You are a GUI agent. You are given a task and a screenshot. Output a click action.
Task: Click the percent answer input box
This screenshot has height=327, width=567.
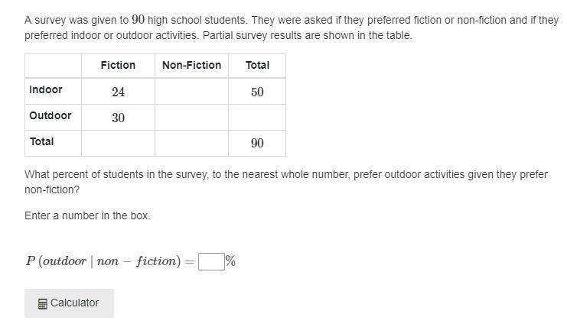(210, 261)
